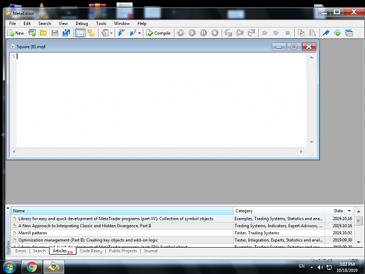
Task: Open the 'Merrill patterns' article
Action: click(x=33, y=233)
